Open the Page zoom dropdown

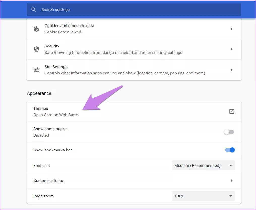(203, 196)
